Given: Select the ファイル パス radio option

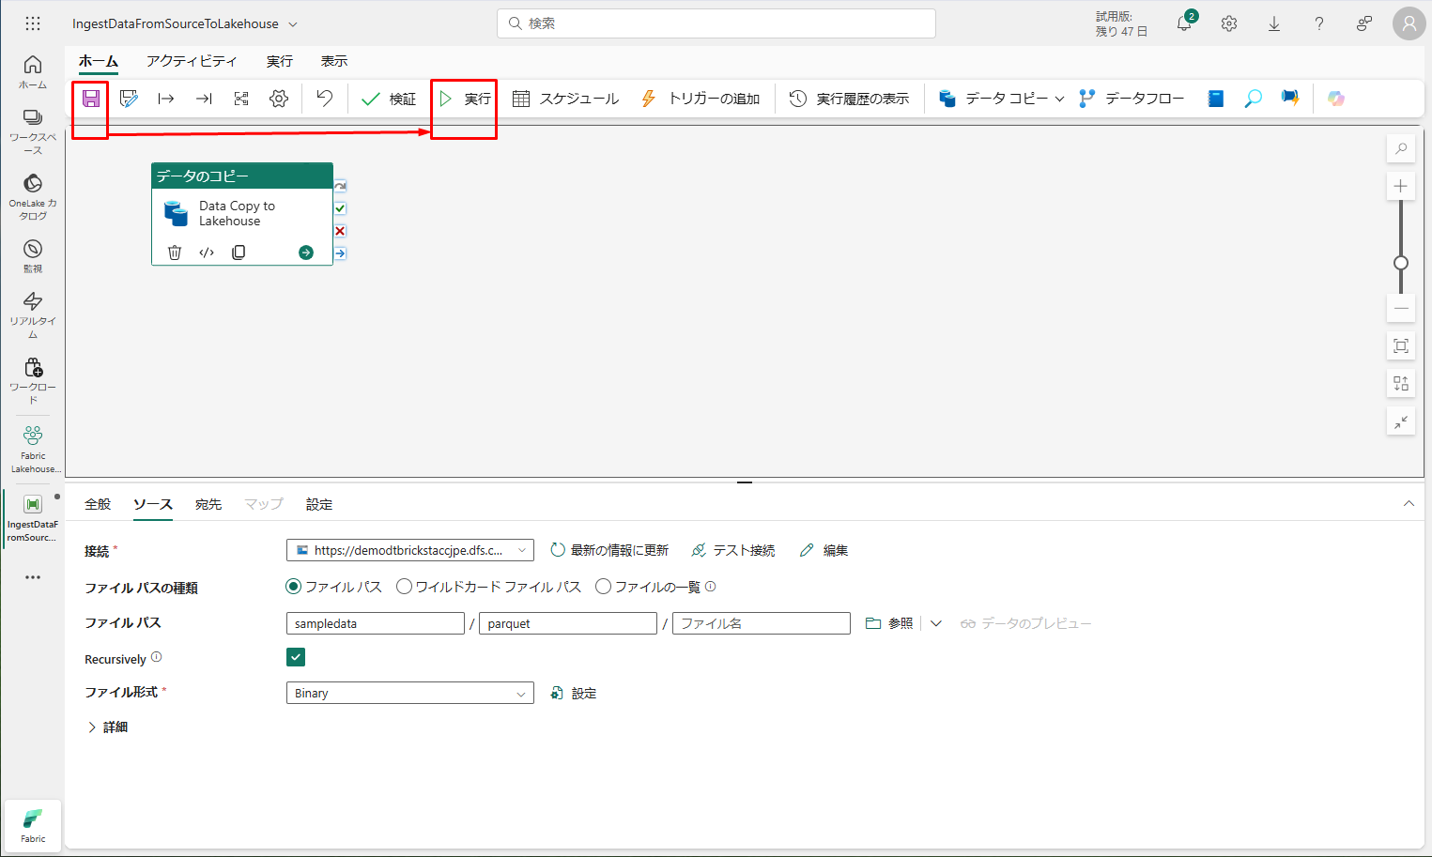Looking at the screenshot, I should point(294,587).
